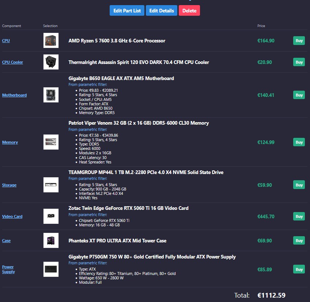Click the Component column header
Viewport: 310px width, 302px height.
(x=11, y=26)
